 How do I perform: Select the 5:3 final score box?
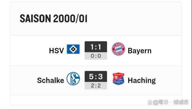point(96,76)
